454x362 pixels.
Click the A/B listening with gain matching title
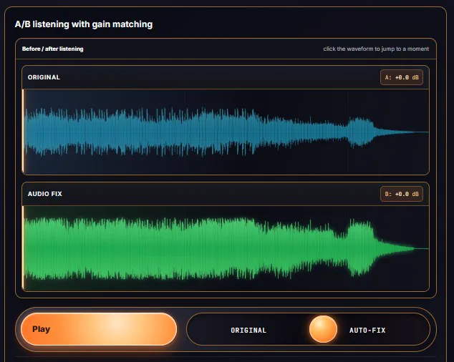tap(84, 24)
